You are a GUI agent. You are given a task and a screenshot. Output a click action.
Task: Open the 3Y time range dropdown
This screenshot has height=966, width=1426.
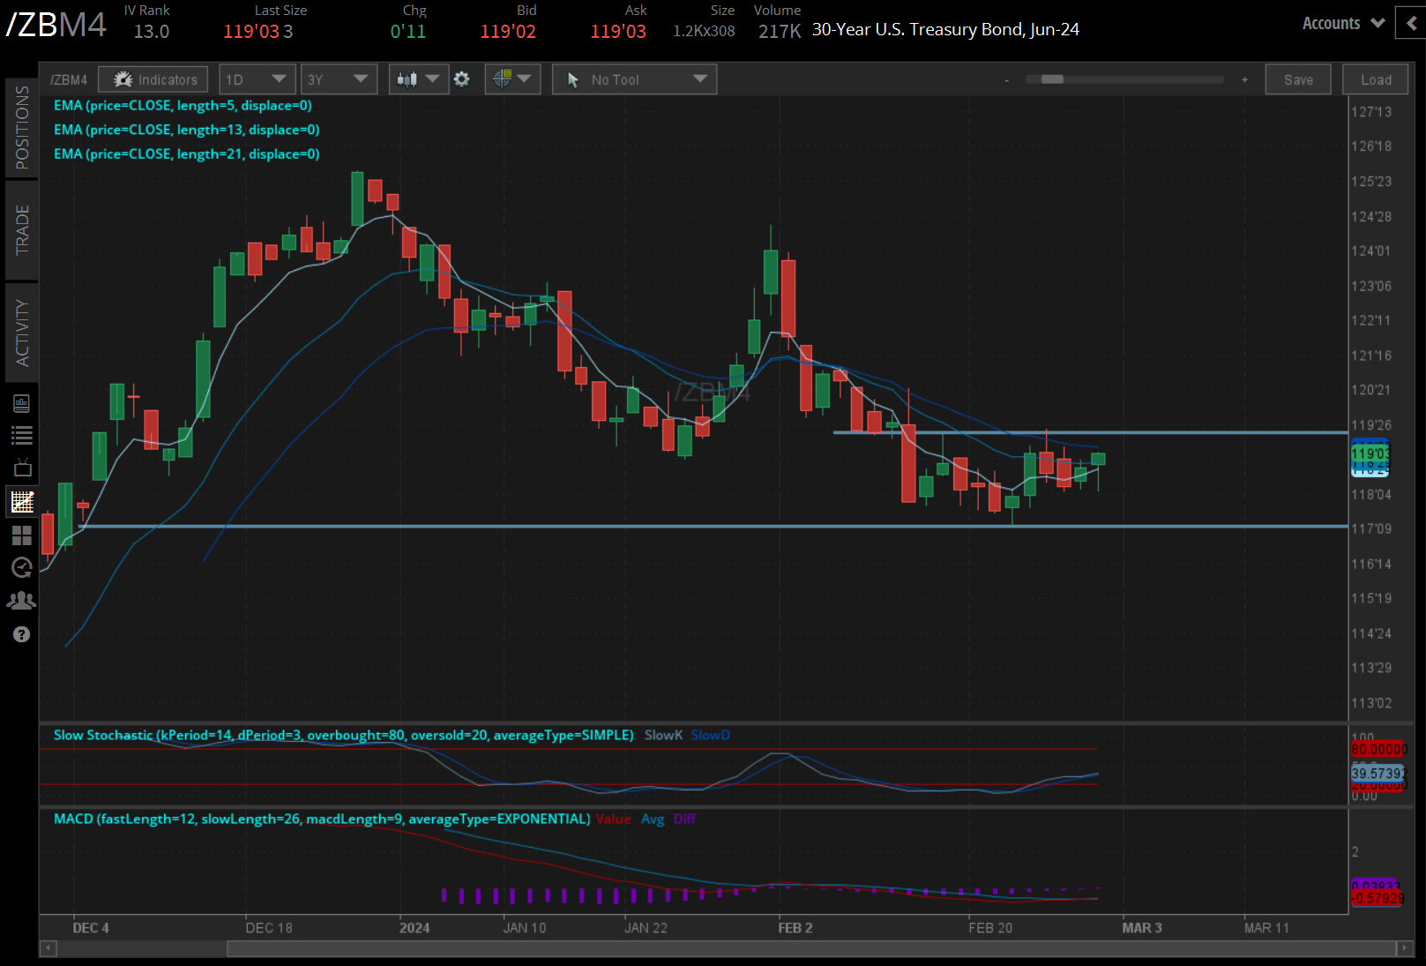pyautogui.click(x=339, y=79)
